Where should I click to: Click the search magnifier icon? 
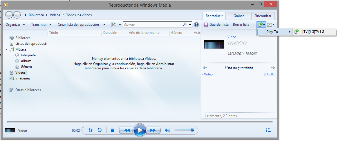185,25
